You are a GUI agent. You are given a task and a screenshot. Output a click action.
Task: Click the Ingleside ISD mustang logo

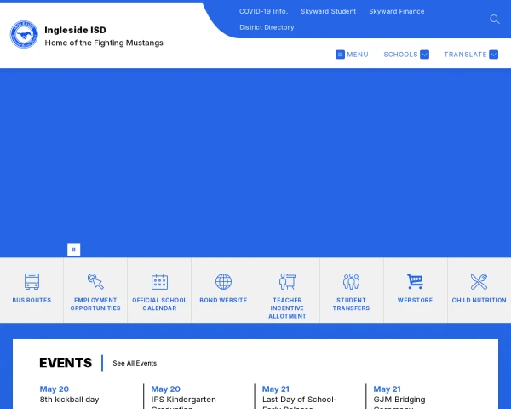tap(24, 35)
